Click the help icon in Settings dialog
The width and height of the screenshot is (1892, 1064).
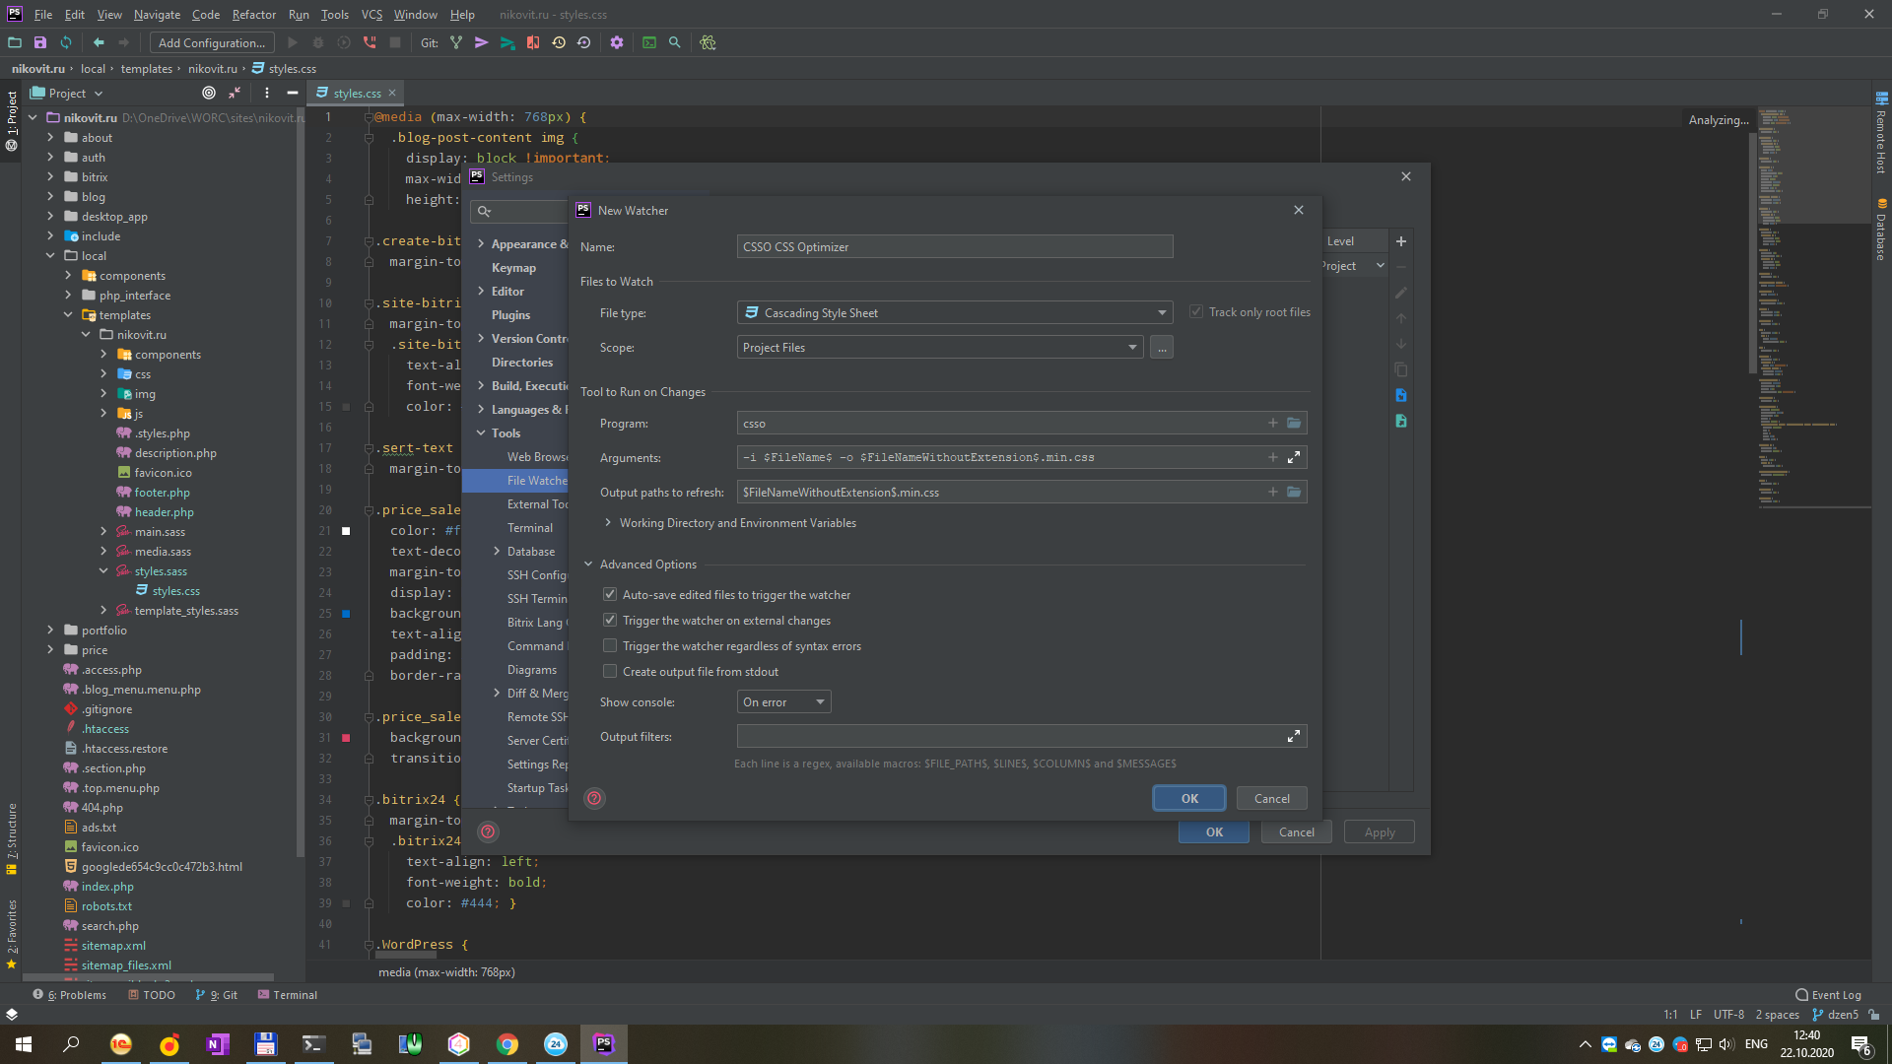point(488,831)
